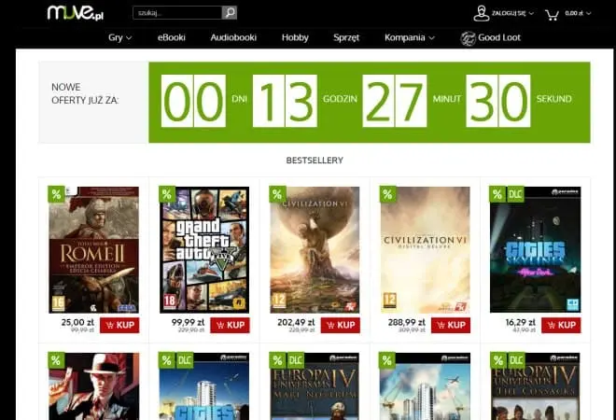Viewport: 616px width, 420px height.
Task: Open the Civilization VI cover thumbnail
Action: pos(315,250)
